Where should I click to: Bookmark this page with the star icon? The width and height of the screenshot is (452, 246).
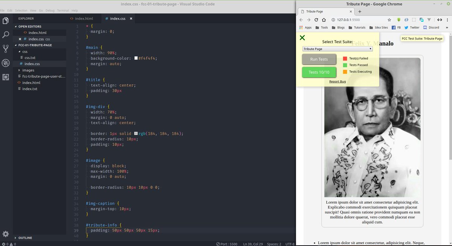[x=389, y=20]
